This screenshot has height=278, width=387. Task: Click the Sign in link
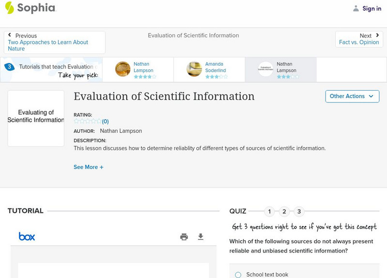tap(372, 8)
